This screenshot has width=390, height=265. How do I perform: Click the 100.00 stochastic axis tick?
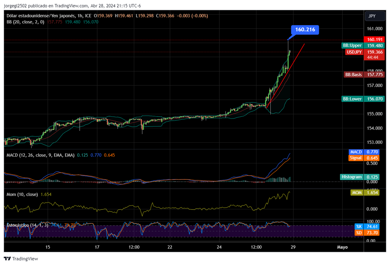tap(373, 221)
